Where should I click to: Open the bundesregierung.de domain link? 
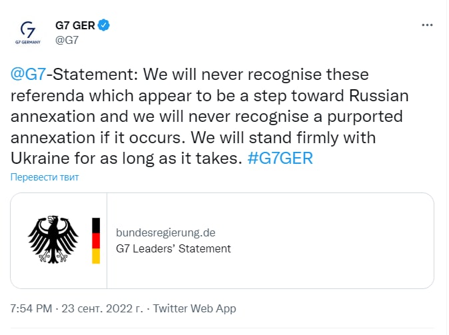pos(165,232)
